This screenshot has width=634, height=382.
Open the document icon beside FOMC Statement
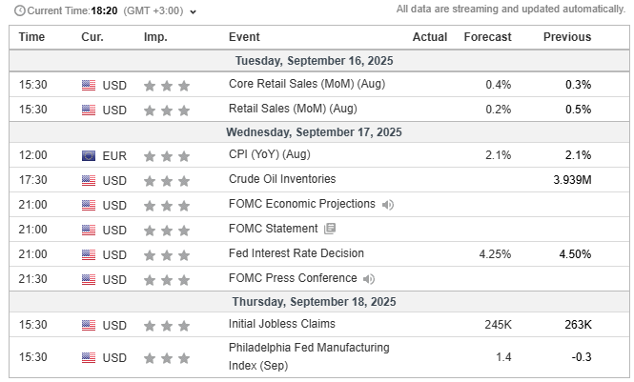tap(330, 229)
